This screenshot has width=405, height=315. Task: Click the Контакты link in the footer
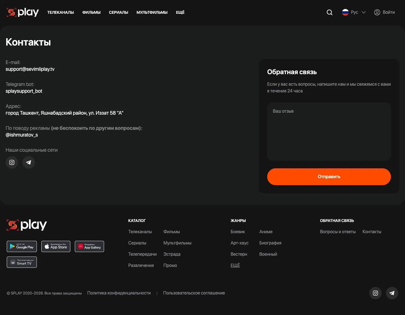[x=372, y=232]
